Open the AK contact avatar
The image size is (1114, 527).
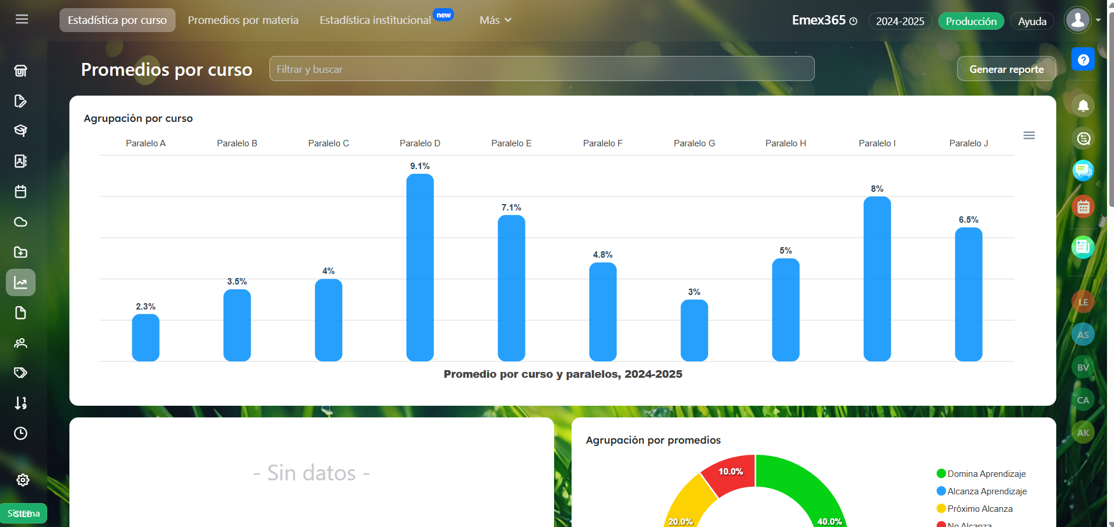point(1083,433)
